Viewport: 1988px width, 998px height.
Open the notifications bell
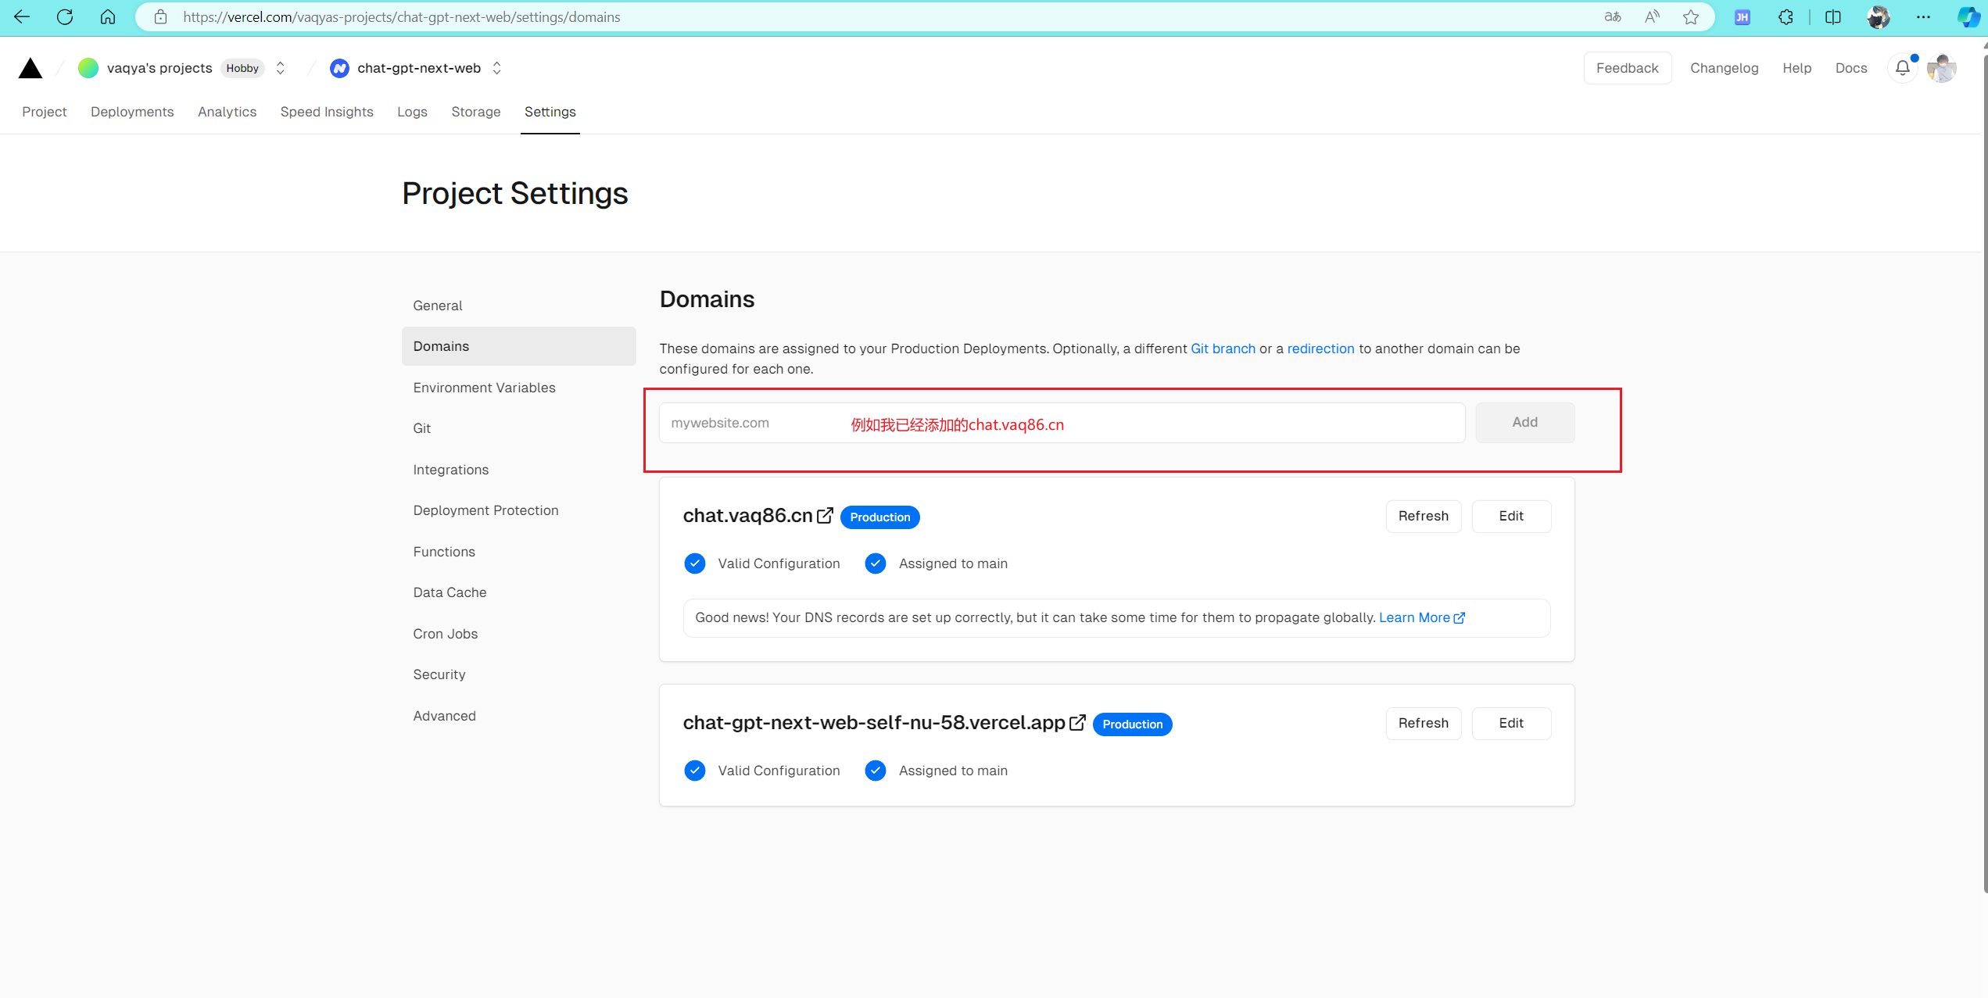pyautogui.click(x=1903, y=68)
